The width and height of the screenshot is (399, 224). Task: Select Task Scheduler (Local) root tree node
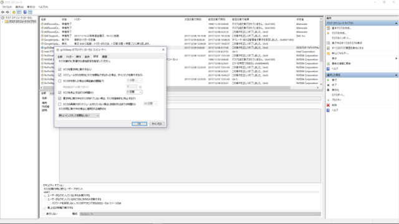[x=19, y=18]
